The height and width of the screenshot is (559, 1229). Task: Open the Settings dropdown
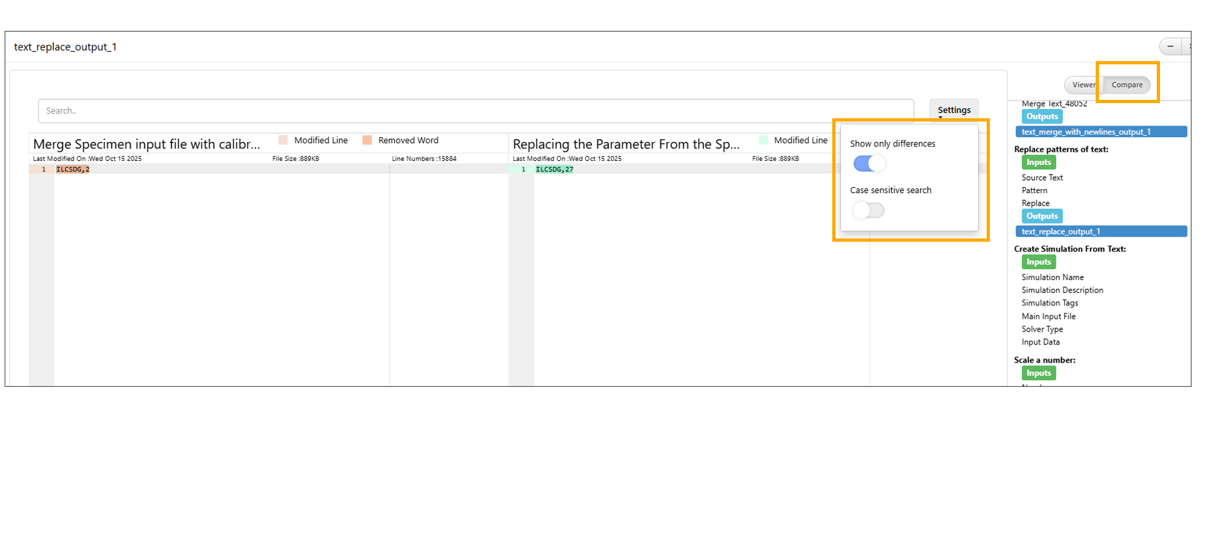point(954,110)
